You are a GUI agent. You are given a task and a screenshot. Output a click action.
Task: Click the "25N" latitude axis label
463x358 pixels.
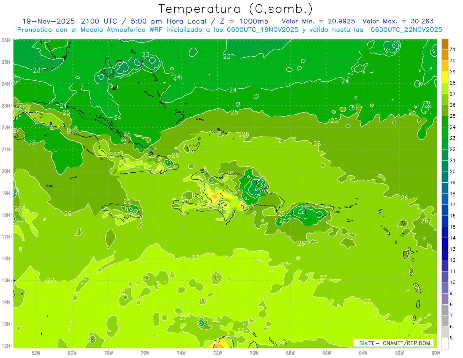coord(6,62)
